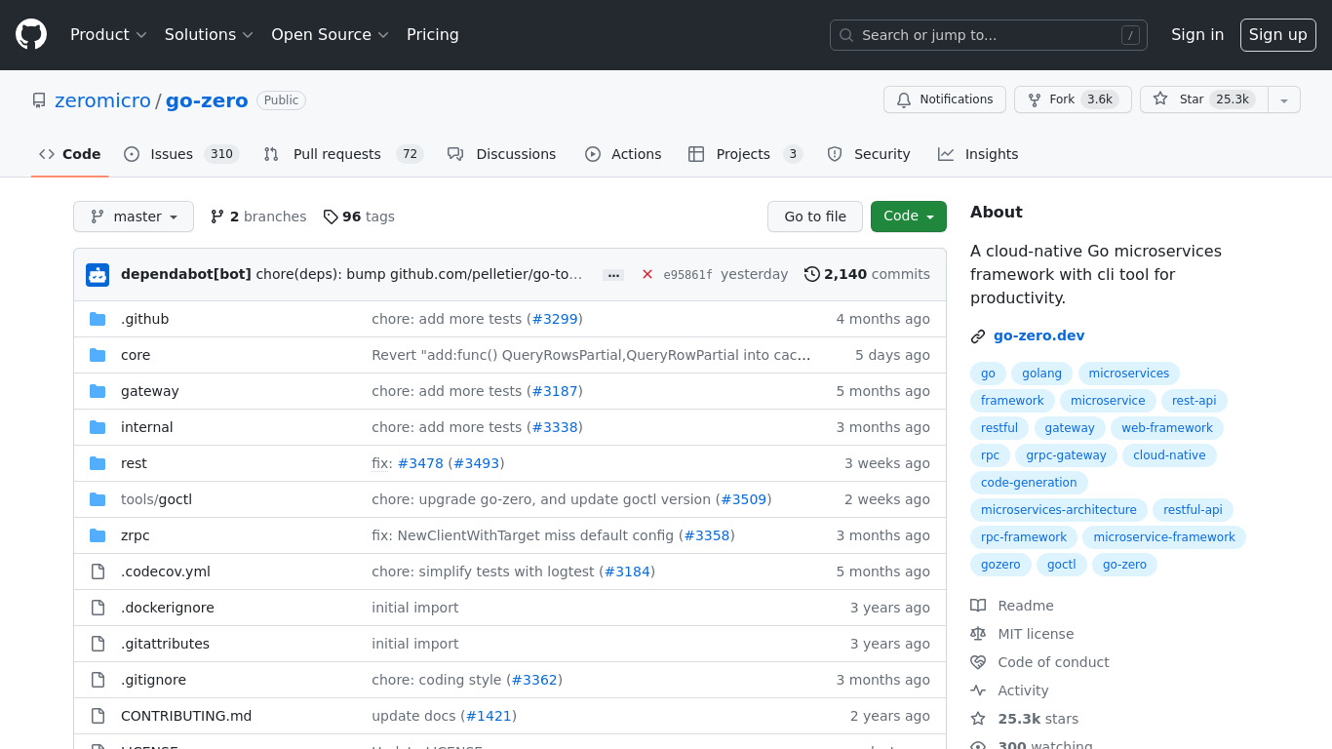This screenshot has width=1332, height=749.
Task: Click the repository book icon beside zeromicro
Action: coord(39,100)
